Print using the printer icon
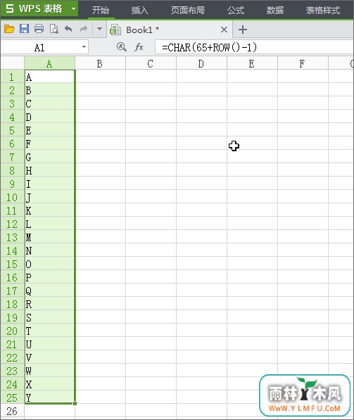This screenshot has height=420, width=354. tap(39, 29)
